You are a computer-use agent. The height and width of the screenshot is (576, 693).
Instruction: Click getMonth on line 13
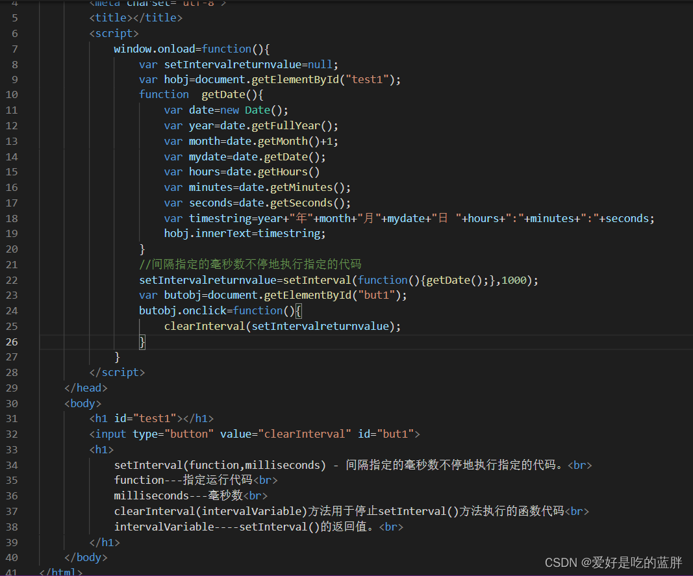283,141
